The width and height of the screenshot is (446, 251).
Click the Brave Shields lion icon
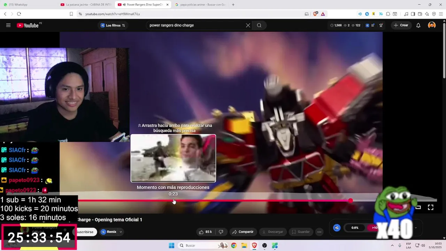click(x=315, y=14)
